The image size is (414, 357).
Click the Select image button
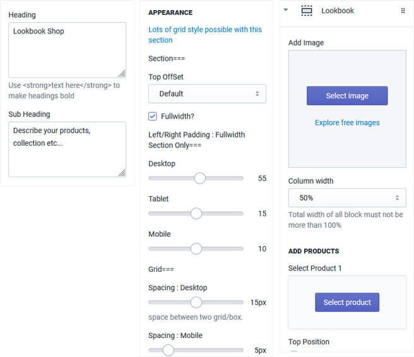coord(347,96)
